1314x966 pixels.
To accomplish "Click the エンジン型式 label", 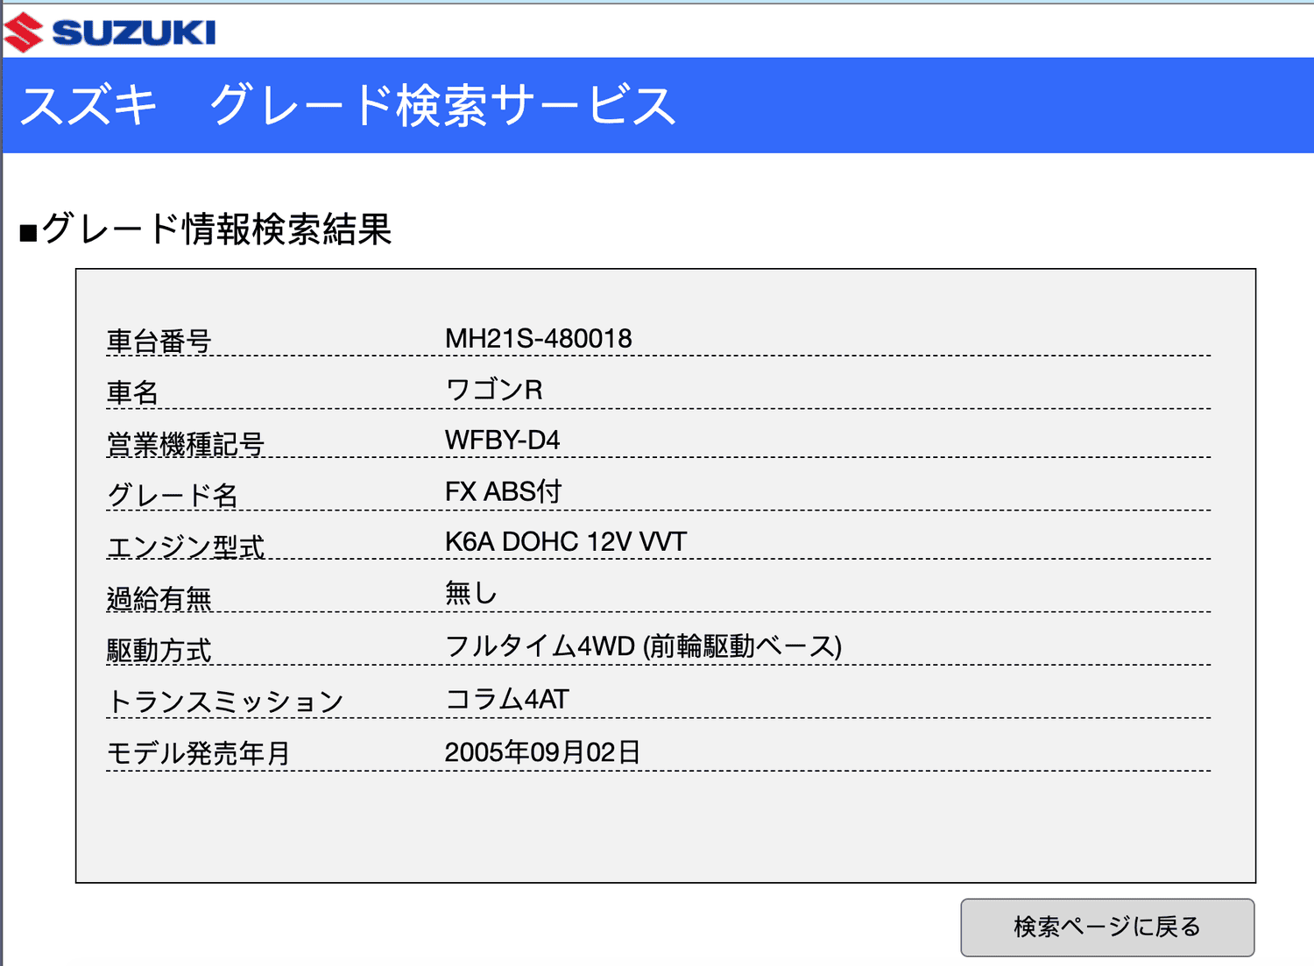I will click(x=185, y=547).
